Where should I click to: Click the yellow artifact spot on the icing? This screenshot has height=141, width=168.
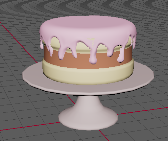[x=92, y=41]
